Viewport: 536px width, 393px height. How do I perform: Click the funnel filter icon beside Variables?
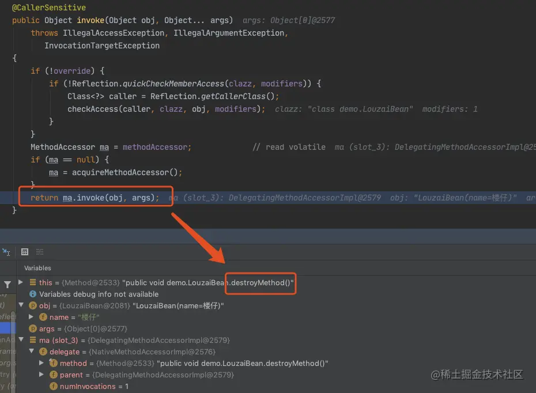pos(7,284)
